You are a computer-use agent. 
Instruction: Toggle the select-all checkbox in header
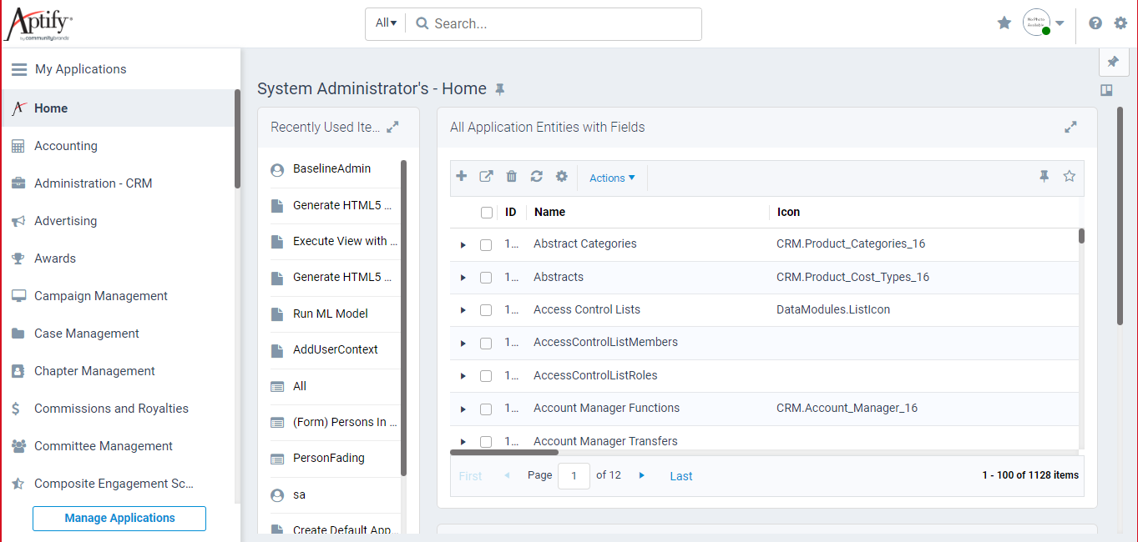(x=487, y=213)
